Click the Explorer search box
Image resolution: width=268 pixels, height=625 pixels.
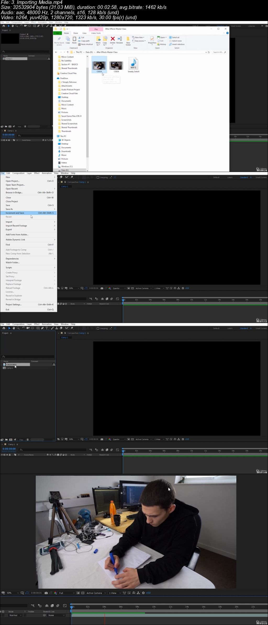click(x=219, y=52)
